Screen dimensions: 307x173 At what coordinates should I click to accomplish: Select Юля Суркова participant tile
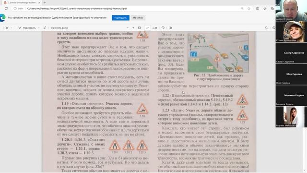click(291, 74)
